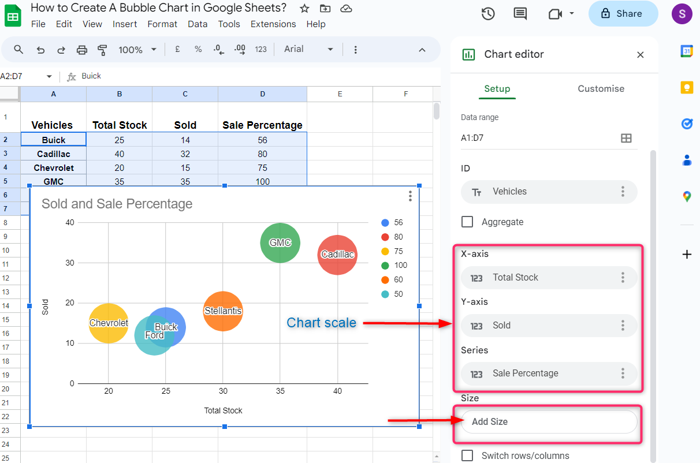This screenshot has width=700, height=463.
Task: Open version history clock icon
Action: 488,14
